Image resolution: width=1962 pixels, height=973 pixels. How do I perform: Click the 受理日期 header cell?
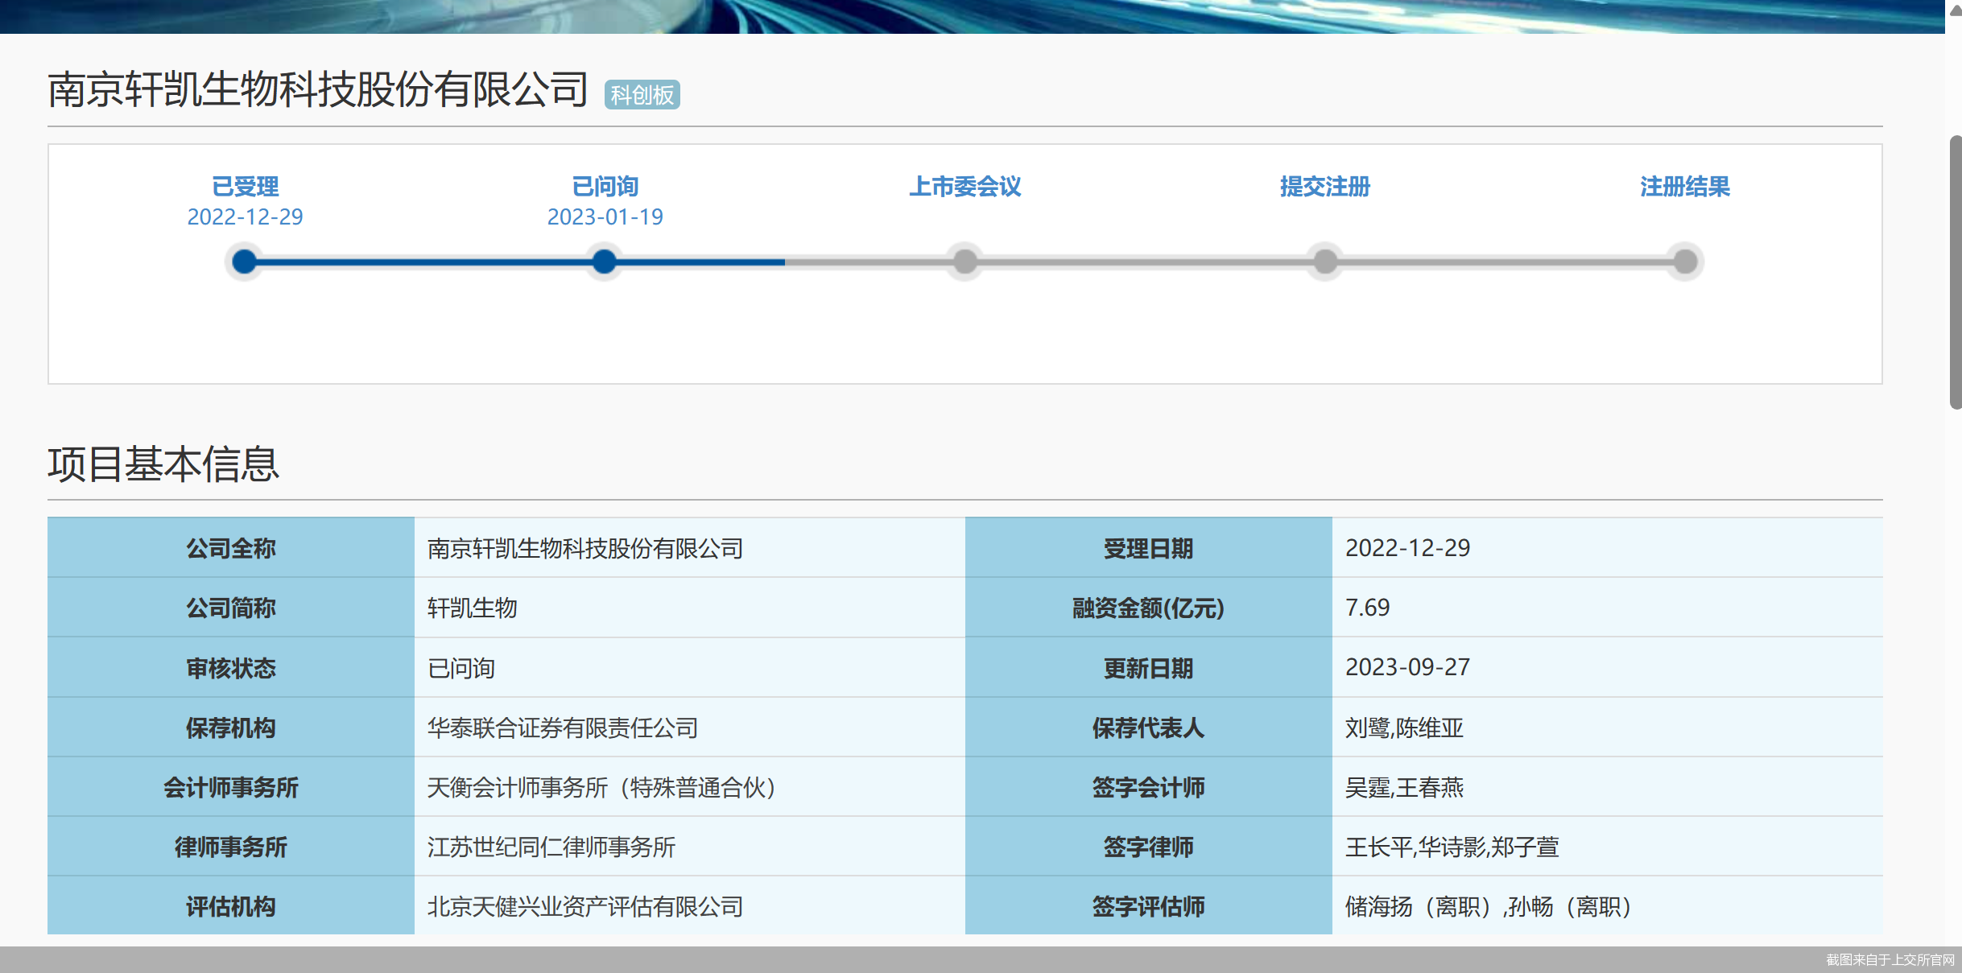(x=1148, y=548)
